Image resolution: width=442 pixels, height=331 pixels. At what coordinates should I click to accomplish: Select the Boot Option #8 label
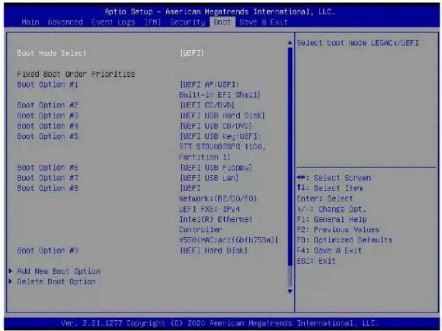point(47,188)
